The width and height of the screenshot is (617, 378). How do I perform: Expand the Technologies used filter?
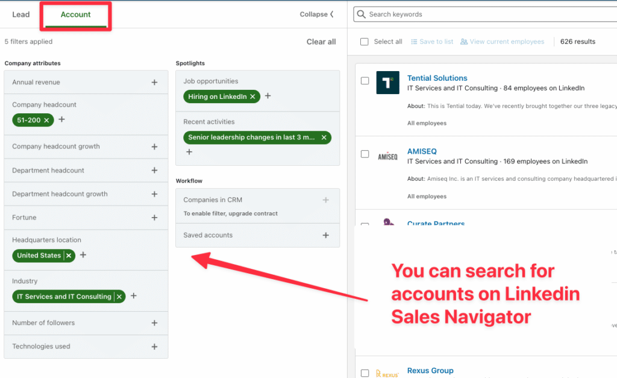[x=154, y=347]
